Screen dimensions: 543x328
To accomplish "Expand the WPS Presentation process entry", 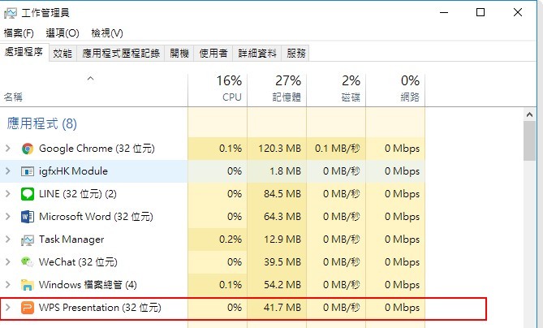I will pos(8,308).
